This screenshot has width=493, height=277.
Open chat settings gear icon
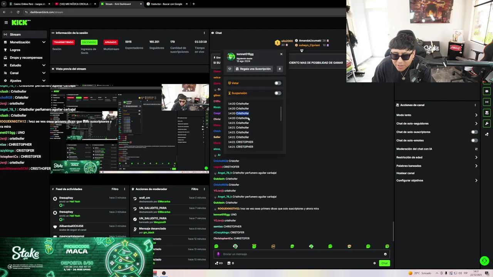[374, 263]
